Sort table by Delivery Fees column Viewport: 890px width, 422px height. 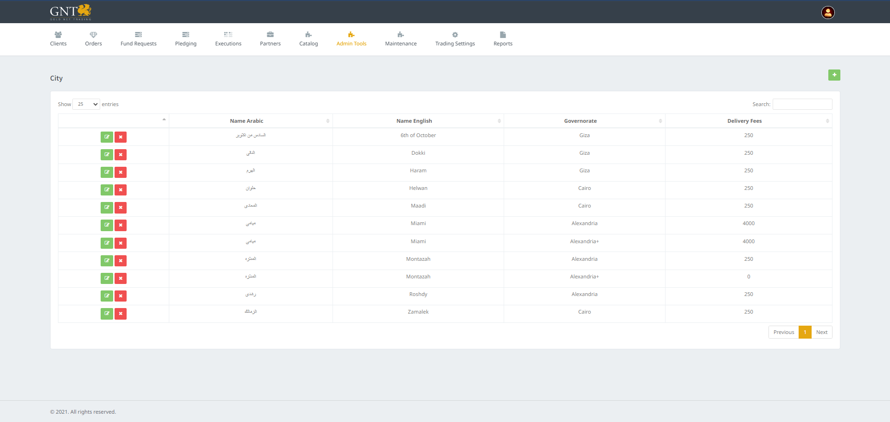(744, 121)
